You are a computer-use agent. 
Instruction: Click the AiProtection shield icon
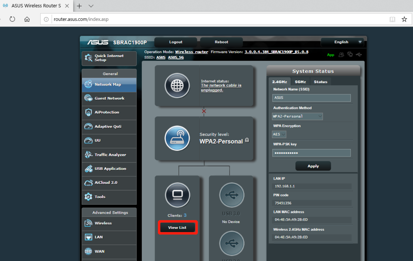(x=88, y=112)
